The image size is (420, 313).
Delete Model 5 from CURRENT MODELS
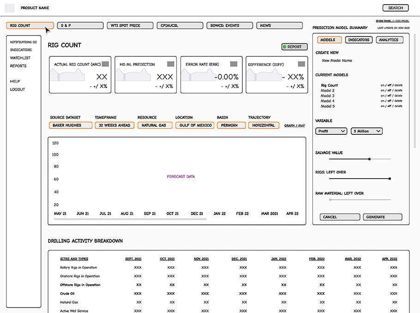398,106
